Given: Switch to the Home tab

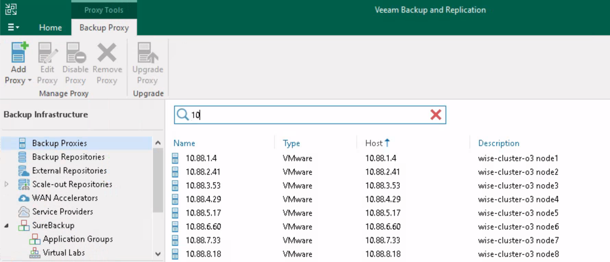Looking at the screenshot, I should (50, 27).
